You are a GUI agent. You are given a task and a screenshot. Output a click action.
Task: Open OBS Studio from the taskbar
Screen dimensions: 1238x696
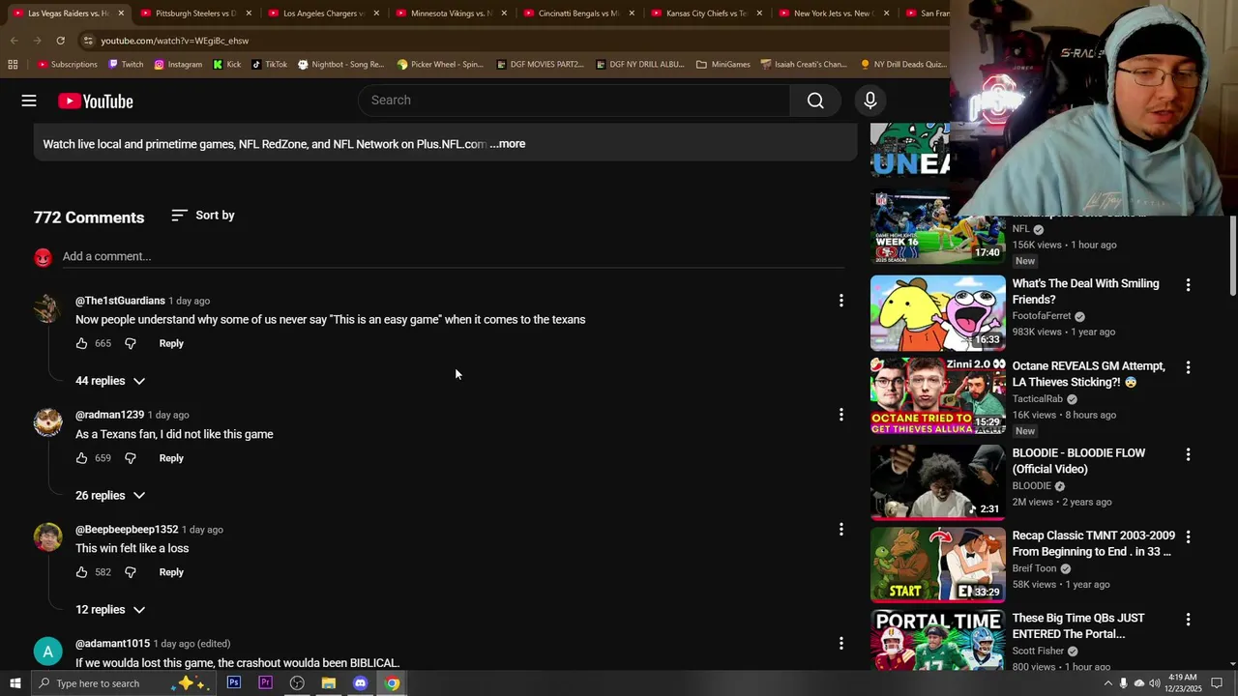coord(297,683)
